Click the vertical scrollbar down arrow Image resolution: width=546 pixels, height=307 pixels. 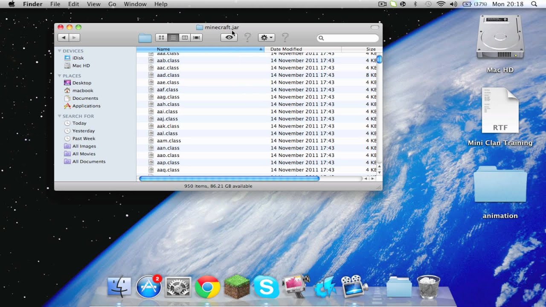[x=379, y=172]
